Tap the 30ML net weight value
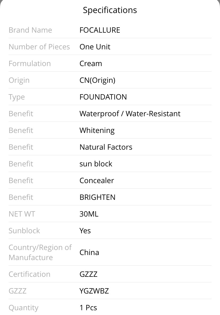 coord(89,214)
